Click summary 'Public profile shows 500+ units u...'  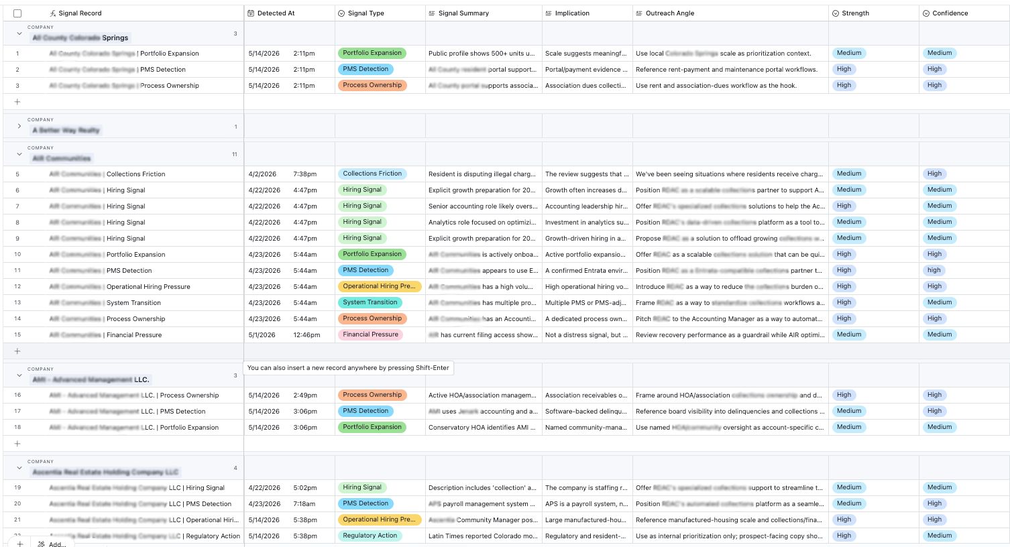482,54
